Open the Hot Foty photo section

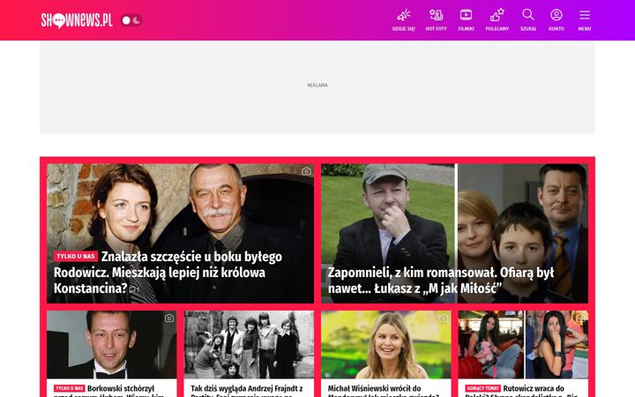pyautogui.click(x=437, y=20)
